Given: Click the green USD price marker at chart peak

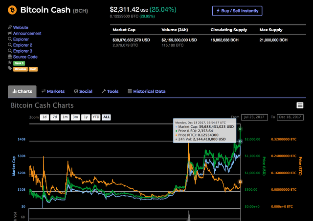Looking at the screenshot, I should tap(240, 129).
